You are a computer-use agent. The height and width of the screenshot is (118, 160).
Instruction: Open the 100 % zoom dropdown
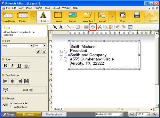tap(148, 114)
